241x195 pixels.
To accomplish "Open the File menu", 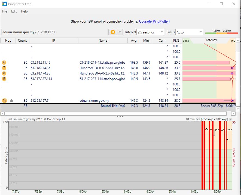I will click(5, 11).
